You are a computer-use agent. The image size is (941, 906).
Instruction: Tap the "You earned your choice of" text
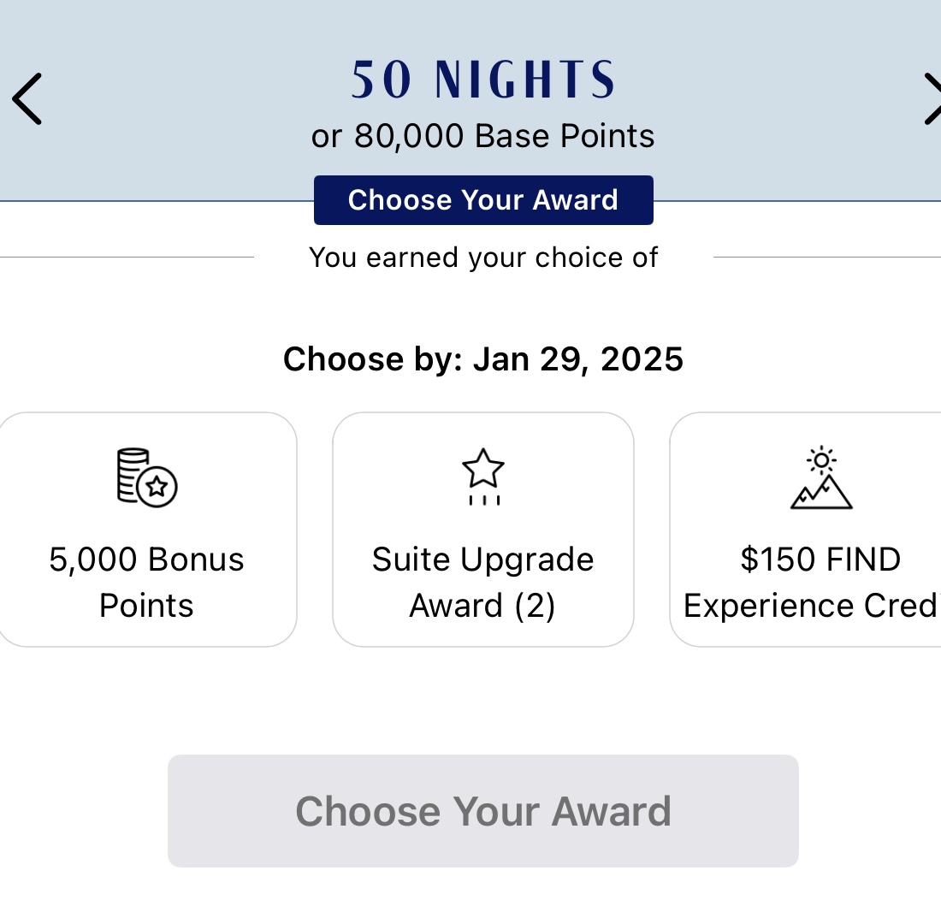click(483, 258)
